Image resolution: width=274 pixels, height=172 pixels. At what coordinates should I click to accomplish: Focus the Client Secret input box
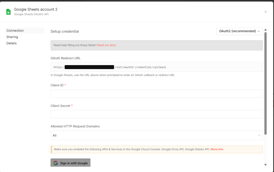(156, 114)
